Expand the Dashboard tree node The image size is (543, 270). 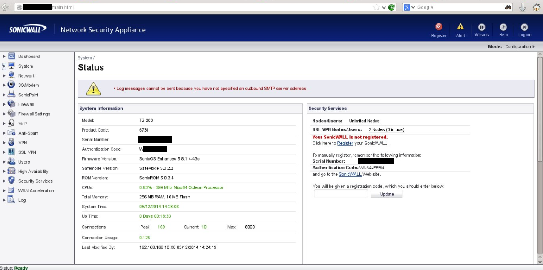pos(4,57)
